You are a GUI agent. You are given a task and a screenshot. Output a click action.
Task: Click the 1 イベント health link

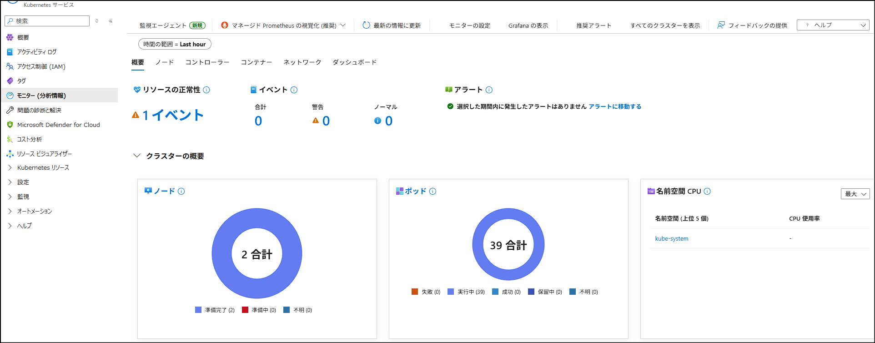pyautogui.click(x=173, y=115)
